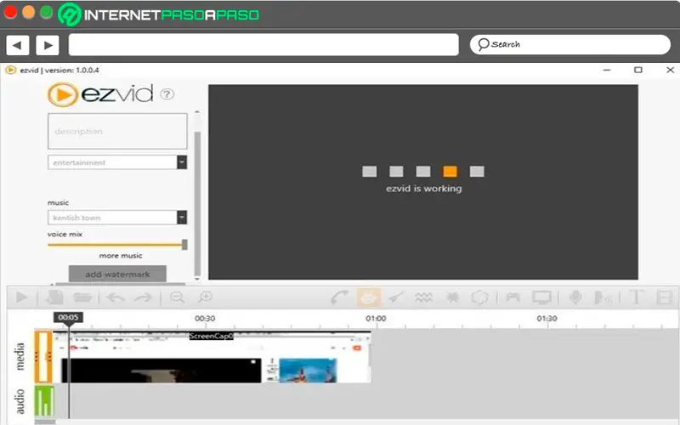This screenshot has height=425, width=680.
Task: Open the kentish town music dropdown
Action: click(182, 218)
